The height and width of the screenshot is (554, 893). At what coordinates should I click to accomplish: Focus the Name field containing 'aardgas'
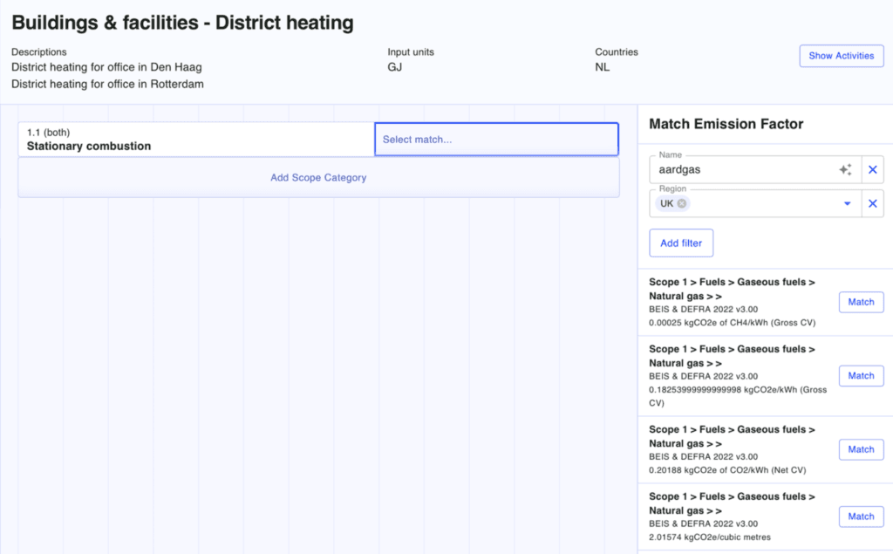[x=741, y=170]
